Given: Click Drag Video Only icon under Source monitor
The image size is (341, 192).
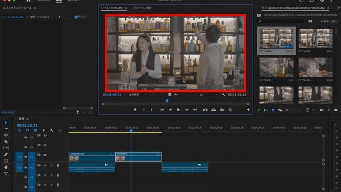Looking at the screenshot, I should coord(169,94).
